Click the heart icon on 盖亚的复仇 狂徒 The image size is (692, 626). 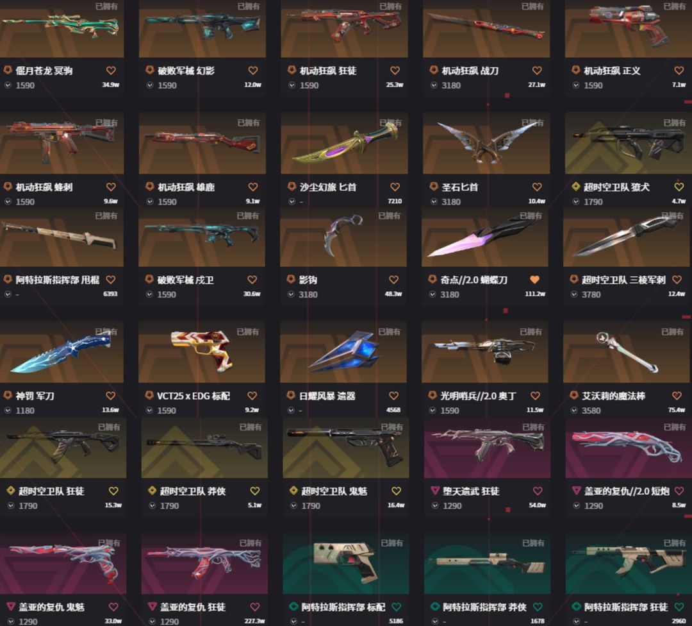tap(254, 607)
